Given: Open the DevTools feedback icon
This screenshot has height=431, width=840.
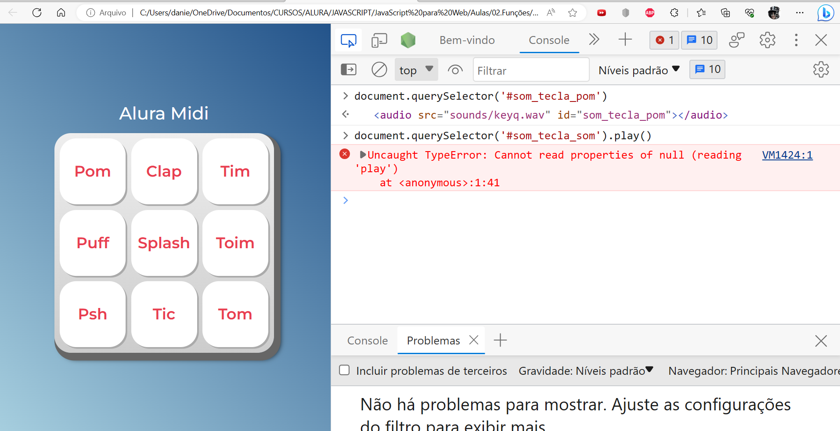Looking at the screenshot, I should [x=737, y=40].
